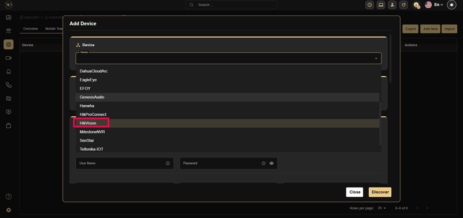The height and width of the screenshot is (218, 463).
Task: Focus the top Search field
Action: [x=231, y=5]
